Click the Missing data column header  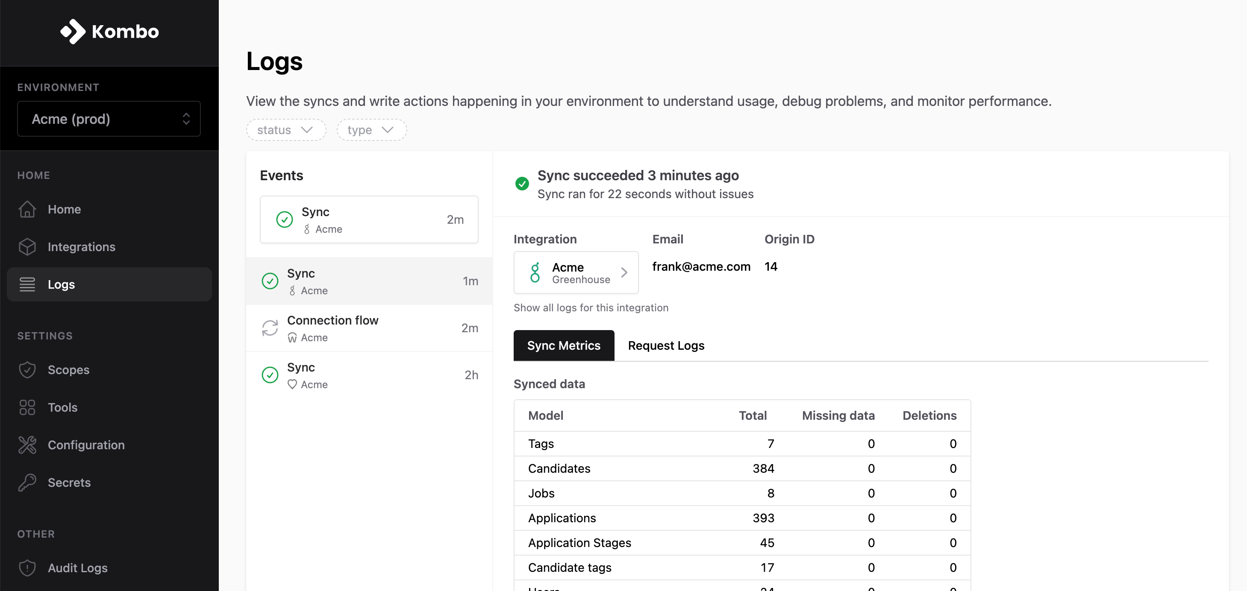[x=838, y=415]
